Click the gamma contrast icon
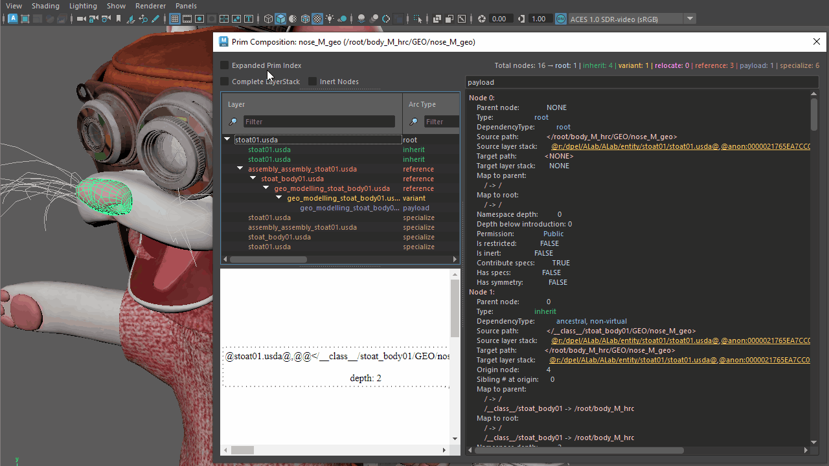 (x=521, y=19)
